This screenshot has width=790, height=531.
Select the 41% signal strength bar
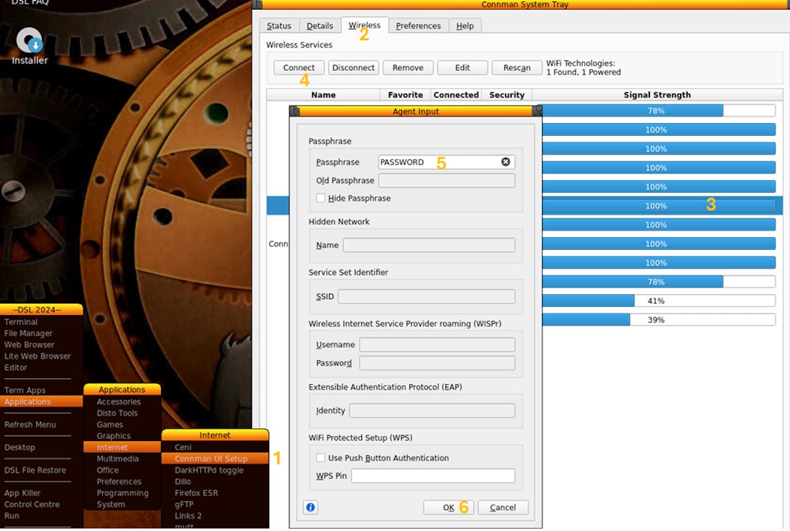point(655,301)
